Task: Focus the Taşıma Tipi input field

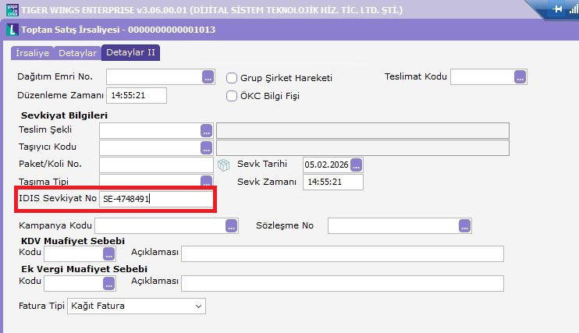Action: point(155,182)
